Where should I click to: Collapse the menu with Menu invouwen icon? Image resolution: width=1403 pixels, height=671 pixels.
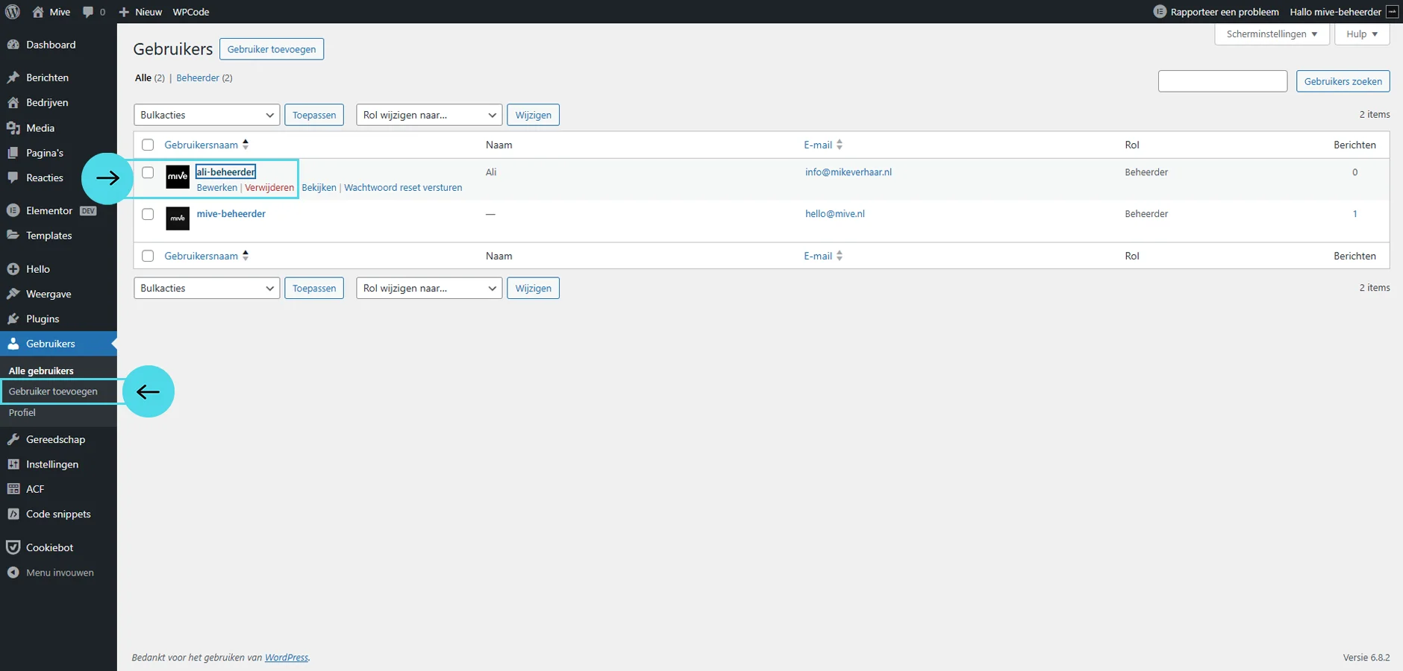pos(13,573)
